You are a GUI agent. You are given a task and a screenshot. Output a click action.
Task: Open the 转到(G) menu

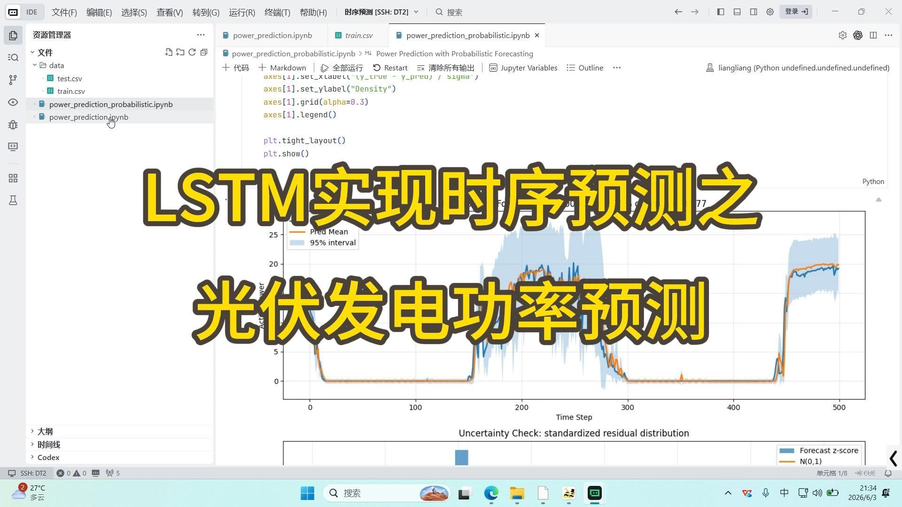[x=206, y=12]
